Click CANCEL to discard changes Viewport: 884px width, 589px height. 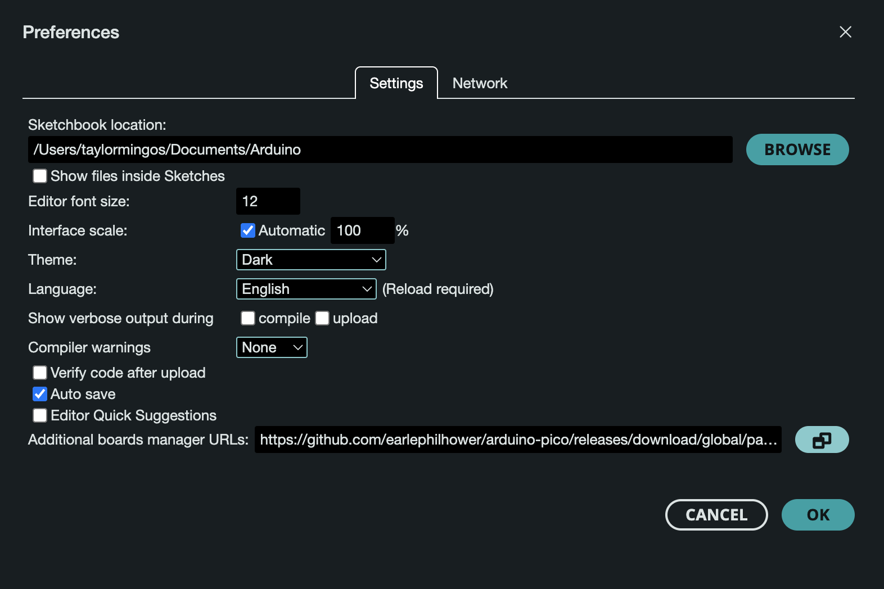click(x=716, y=515)
